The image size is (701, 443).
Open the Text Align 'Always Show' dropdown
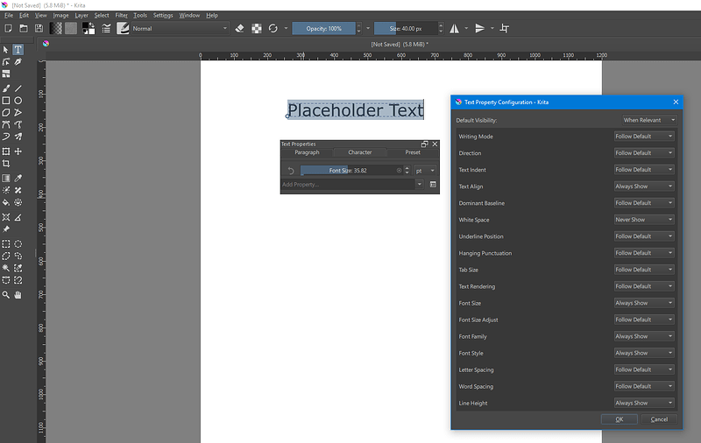pyautogui.click(x=644, y=186)
